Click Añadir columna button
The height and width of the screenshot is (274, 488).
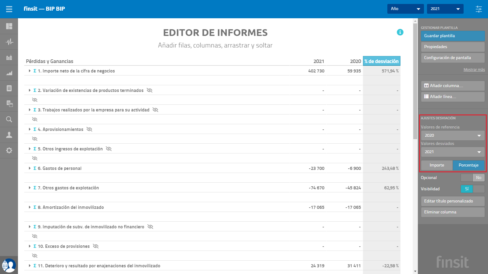pyautogui.click(x=453, y=86)
